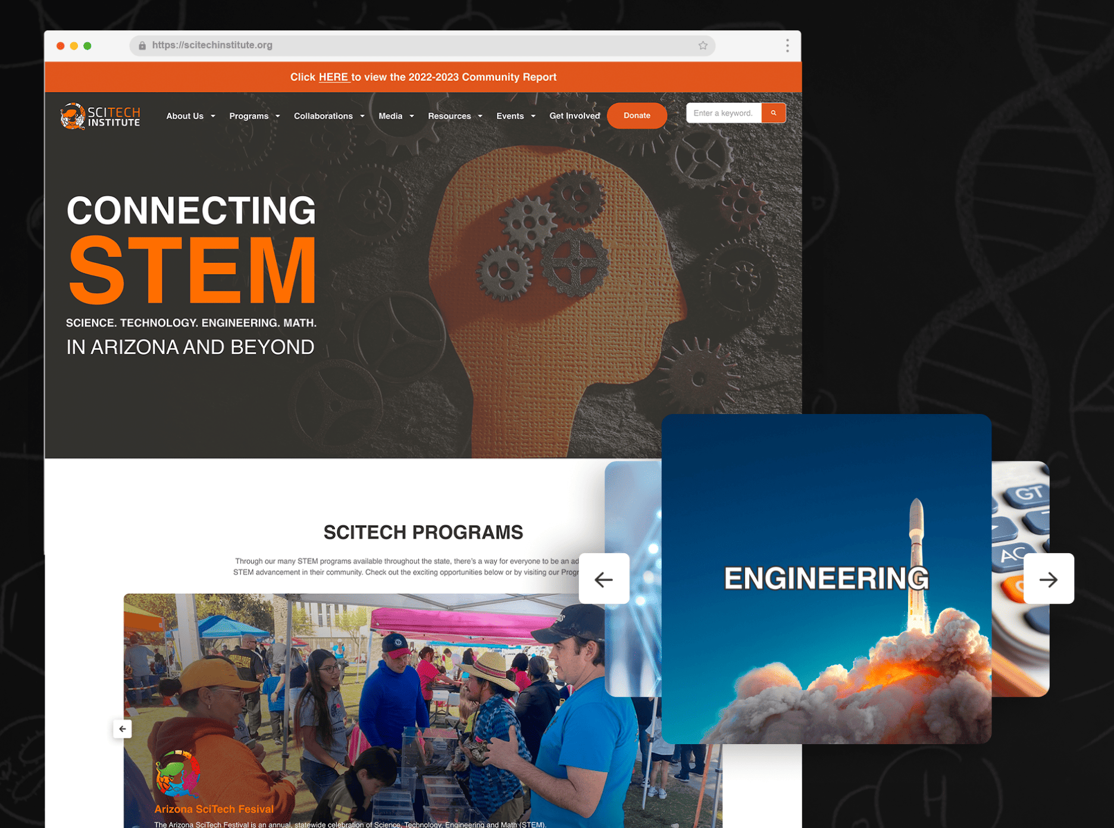Click Get Involved in the navigation
This screenshot has height=828, width=1114.
click(574, 116)
